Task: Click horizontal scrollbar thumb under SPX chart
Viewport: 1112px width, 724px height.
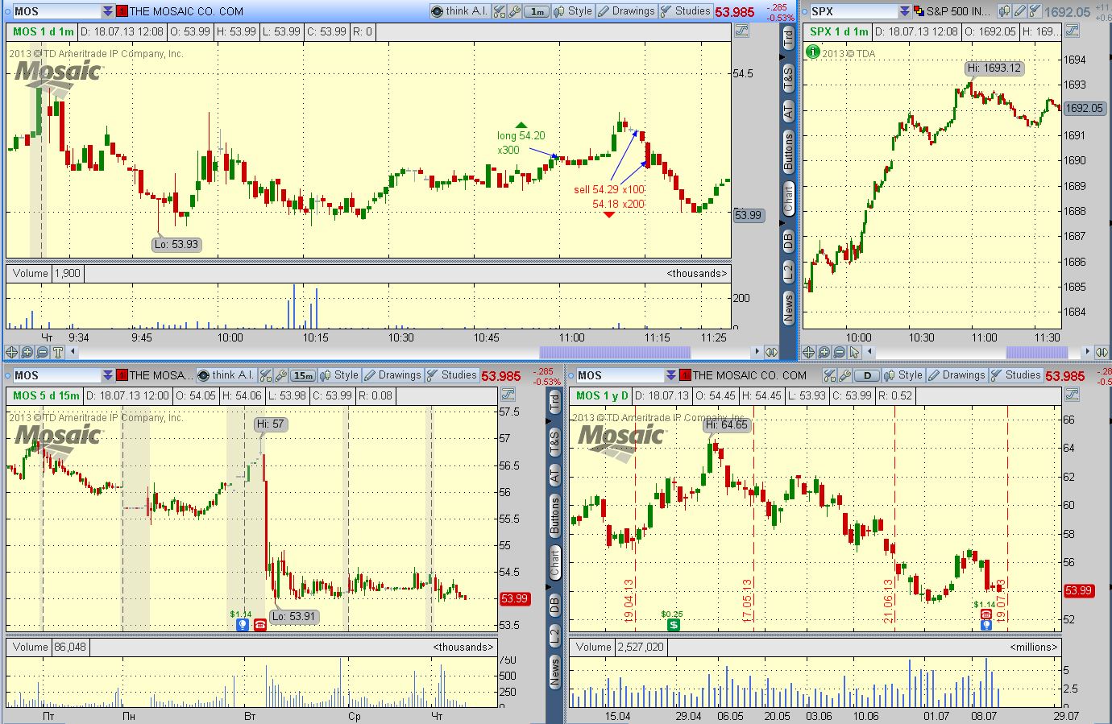Action: [x=1037, y=352]
